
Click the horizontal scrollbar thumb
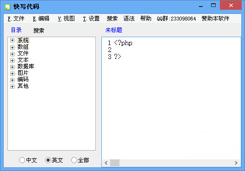pyautogui.click(x=115, y=163)
